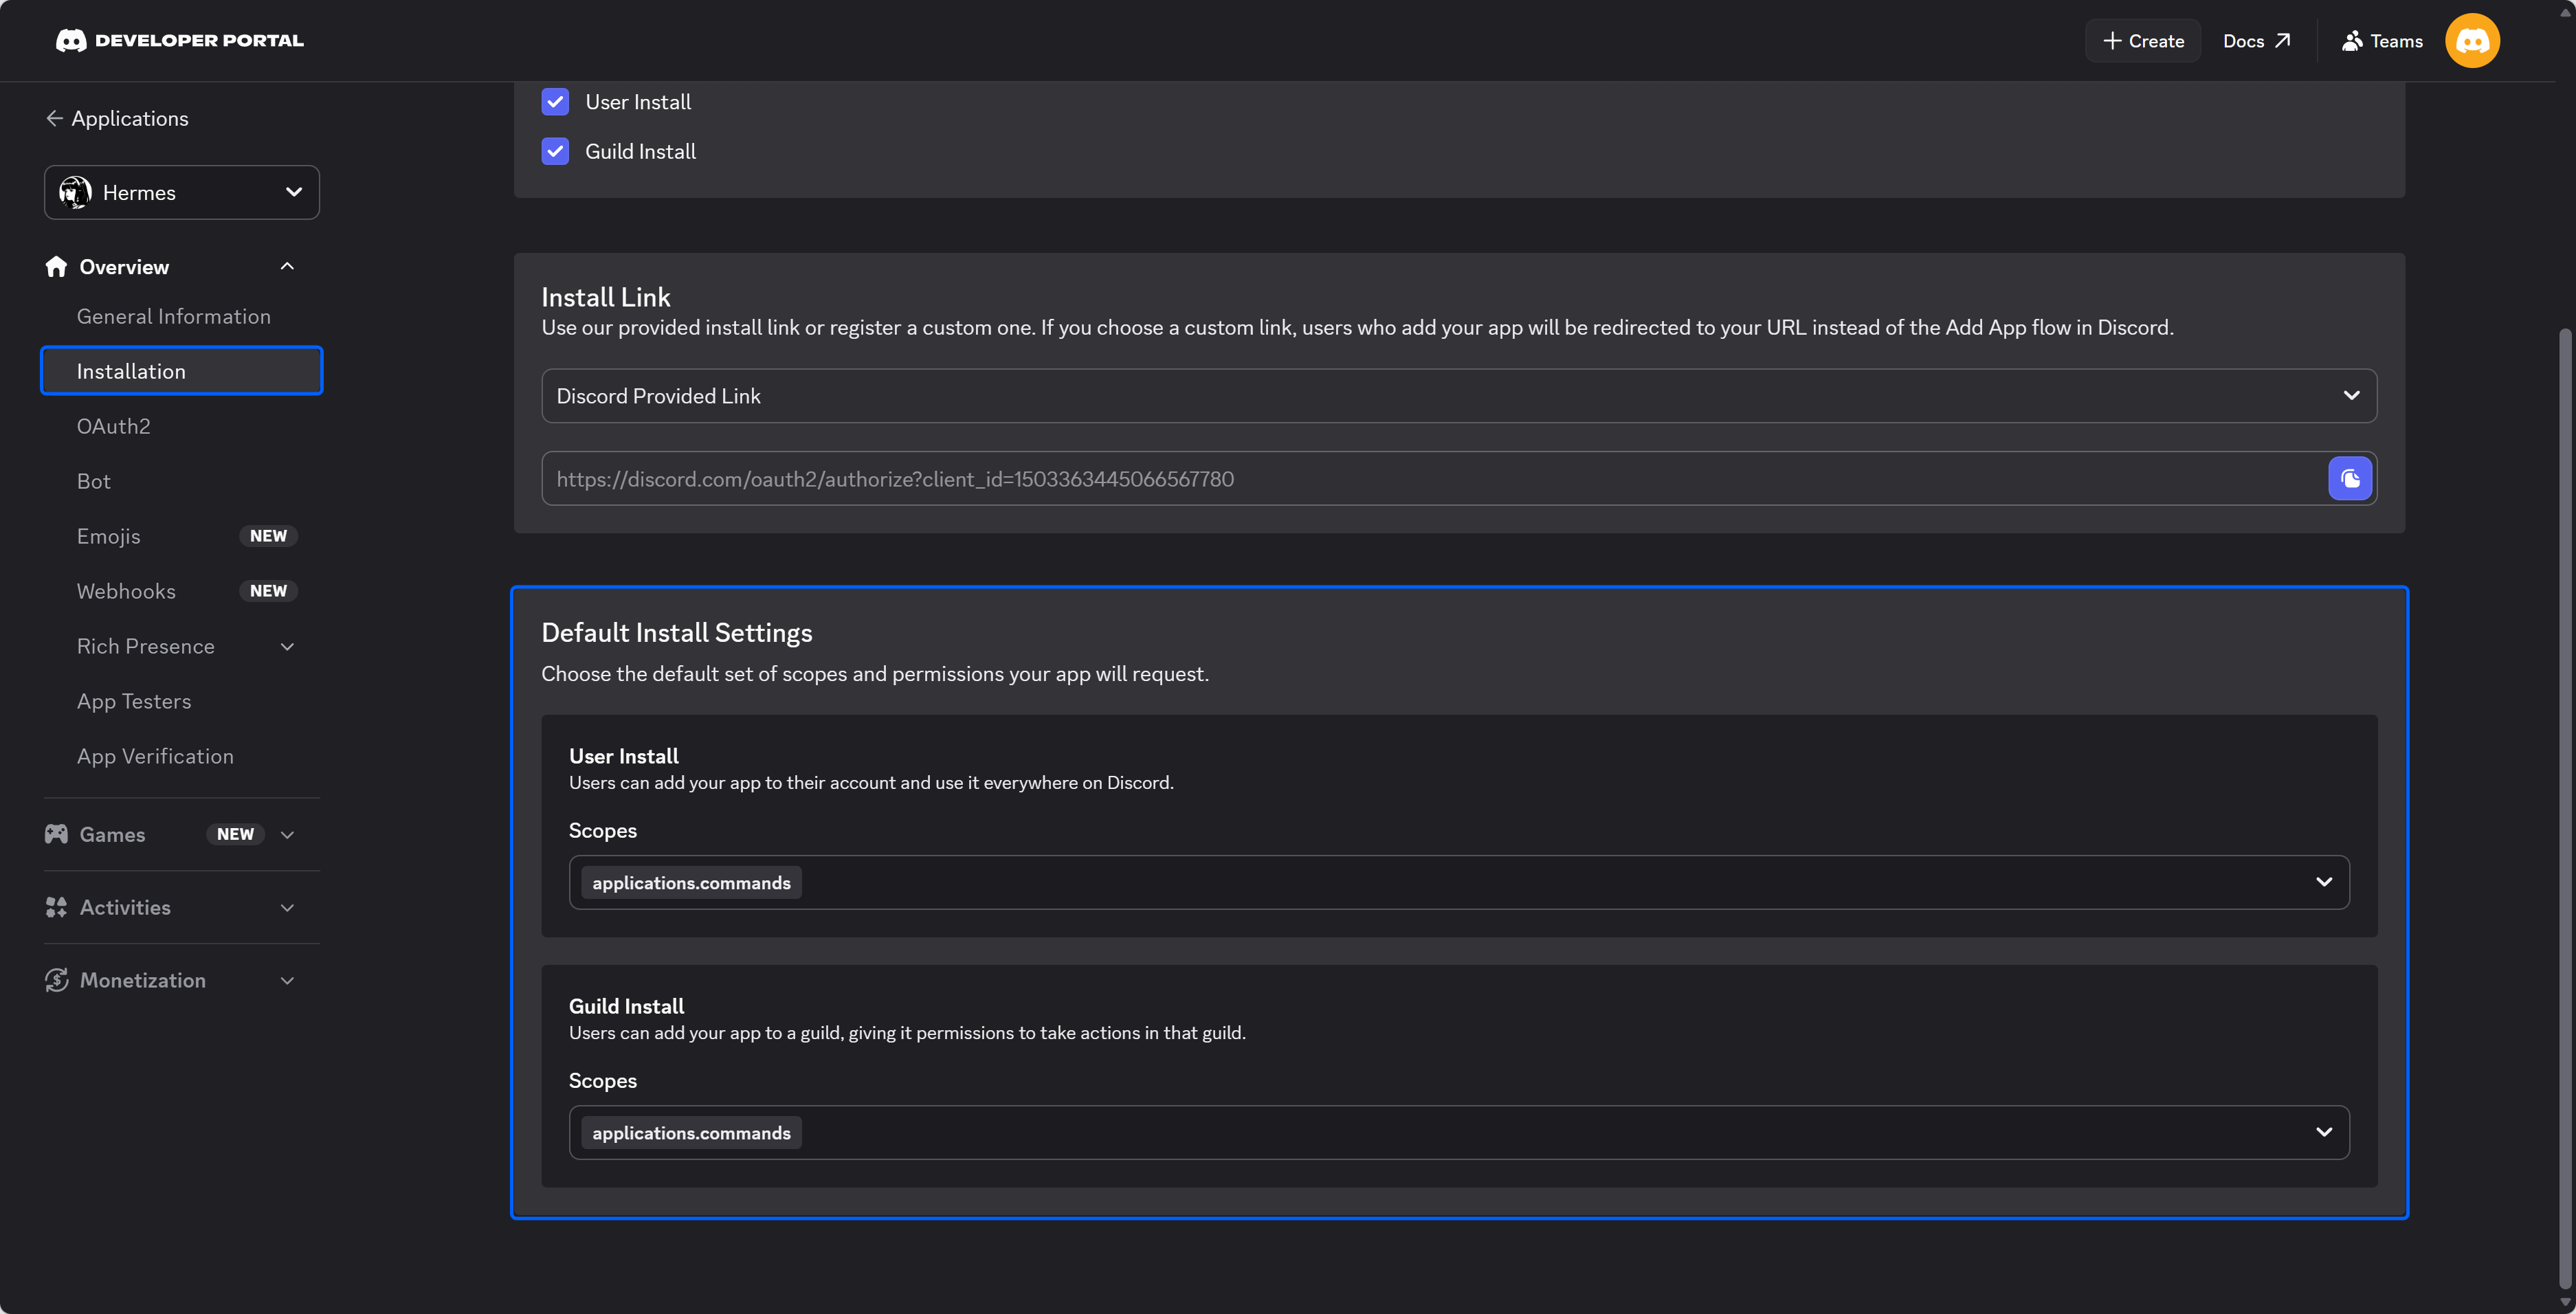Collapse the Overview section chevron
The width and height of the screenshot is (2576, 1314).
[x=287, y=266]
